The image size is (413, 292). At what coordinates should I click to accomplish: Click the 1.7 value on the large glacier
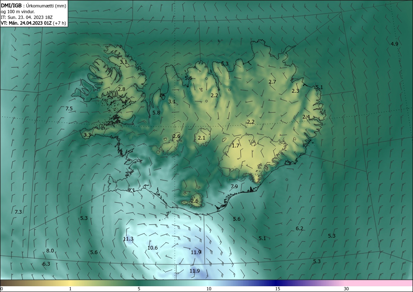point(235,145)
